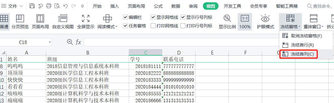Choose 冻结首列(C) menu item
Viewport: 334px width, 103px height.
(x=306, y=54)
